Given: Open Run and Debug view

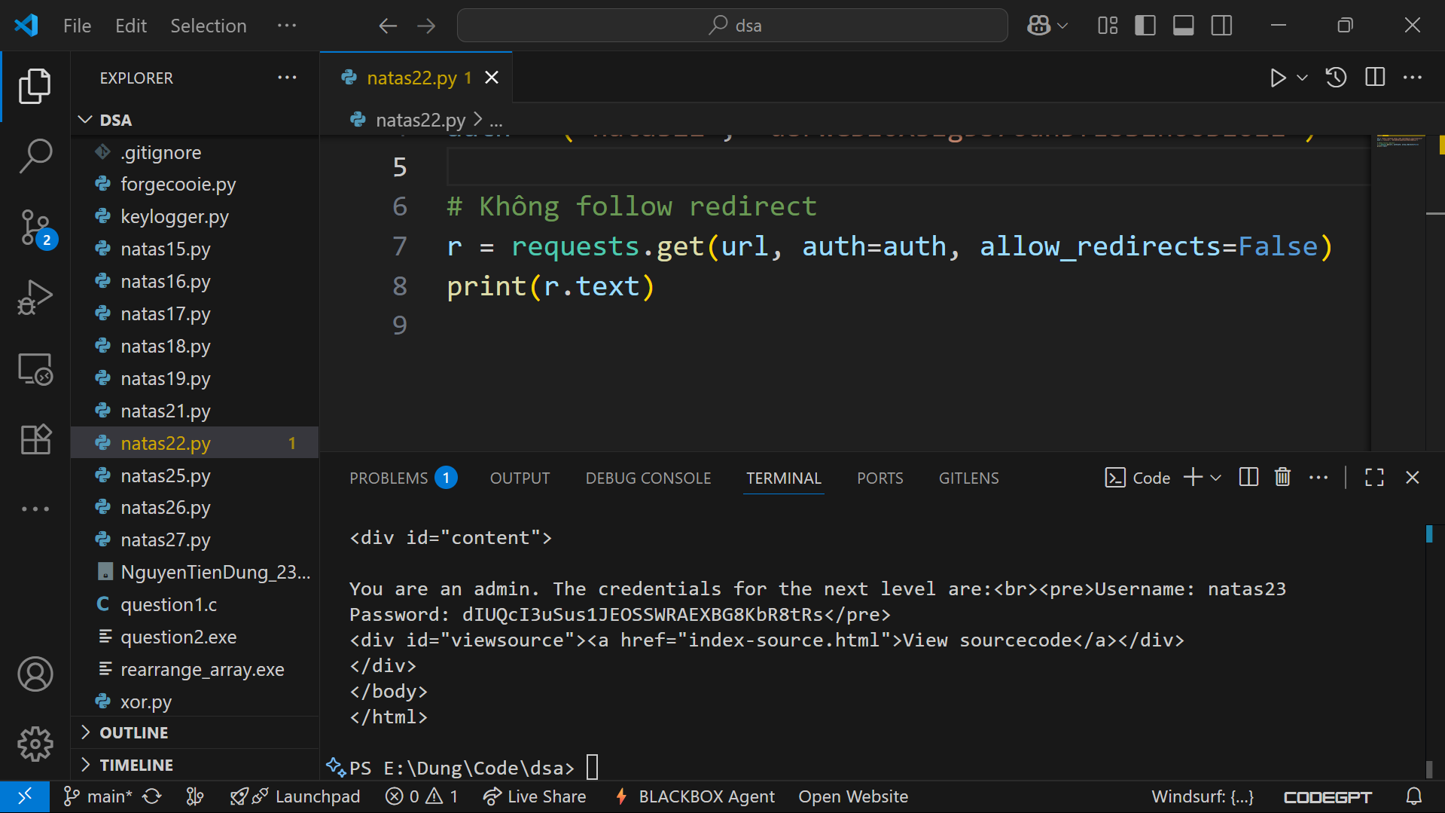Looking at the screenshot, I should tap(35, 298).
